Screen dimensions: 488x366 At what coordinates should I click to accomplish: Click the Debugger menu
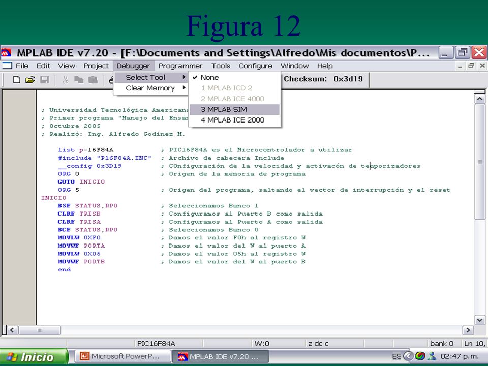click(133, 66)
